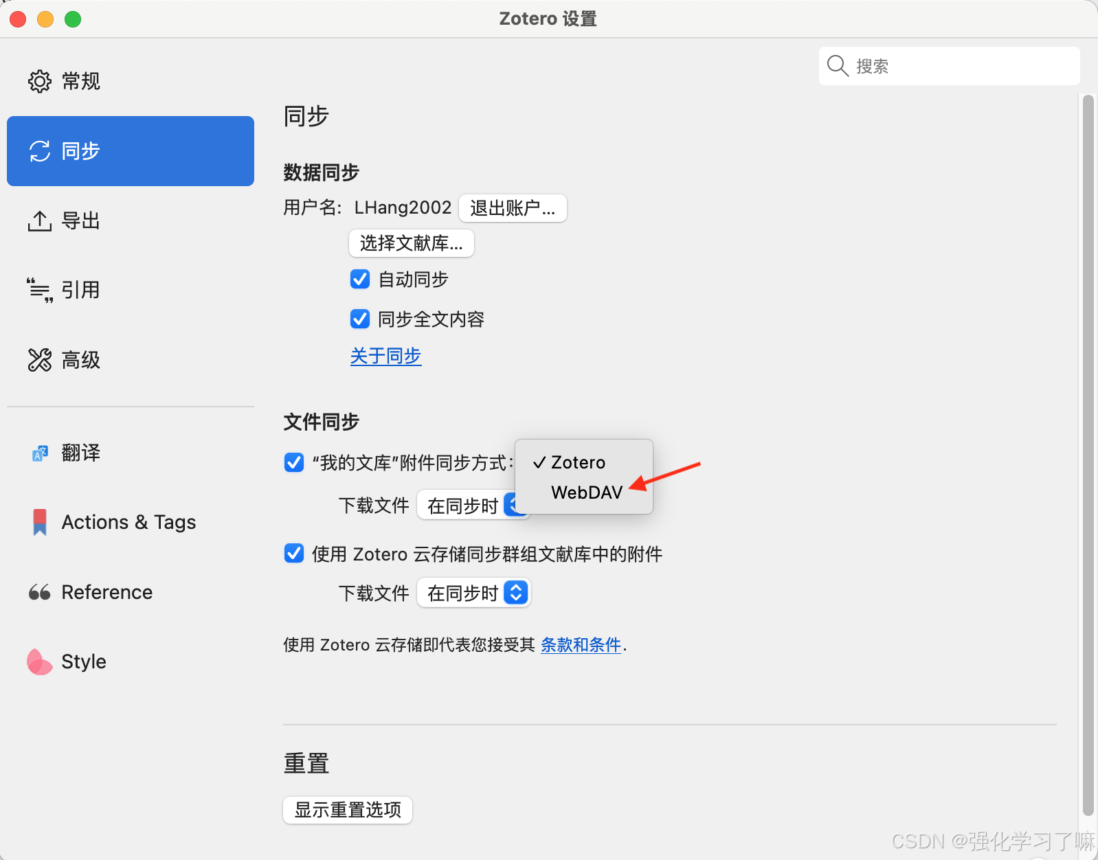
Task: Click the 翻译 translate plugin icon
Action: point(40,453)
